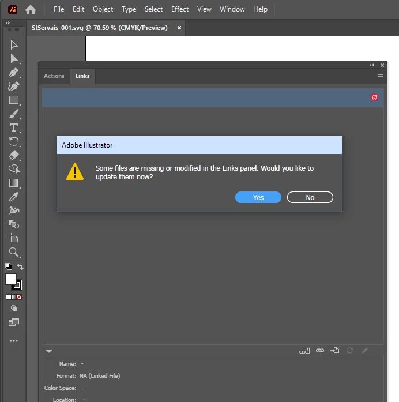399x402 pixels.
Task: Select the Selection tool arrow
Action: pyautogui.click(x=14, y=45)
